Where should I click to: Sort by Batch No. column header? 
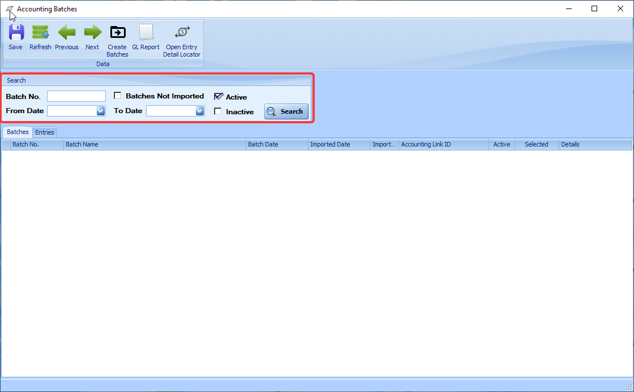tap(37, 145)
